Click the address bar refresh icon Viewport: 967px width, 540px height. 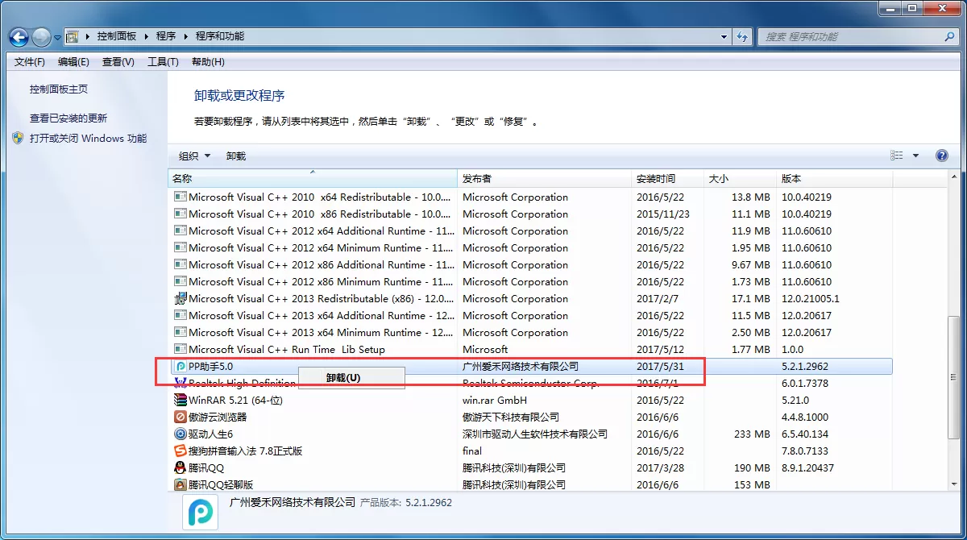click(x=743, y=36)
